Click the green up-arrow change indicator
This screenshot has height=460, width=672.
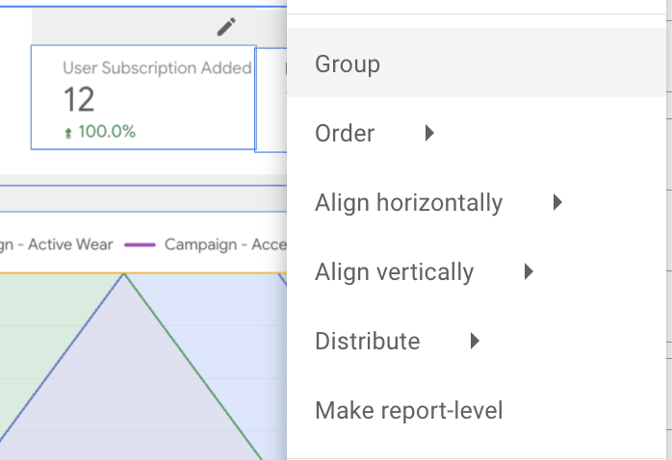[68, 134]
